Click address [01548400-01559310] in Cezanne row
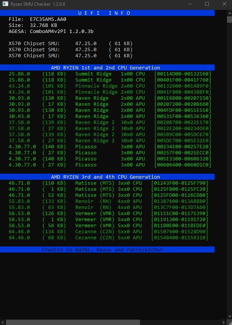 coord(180,238)
